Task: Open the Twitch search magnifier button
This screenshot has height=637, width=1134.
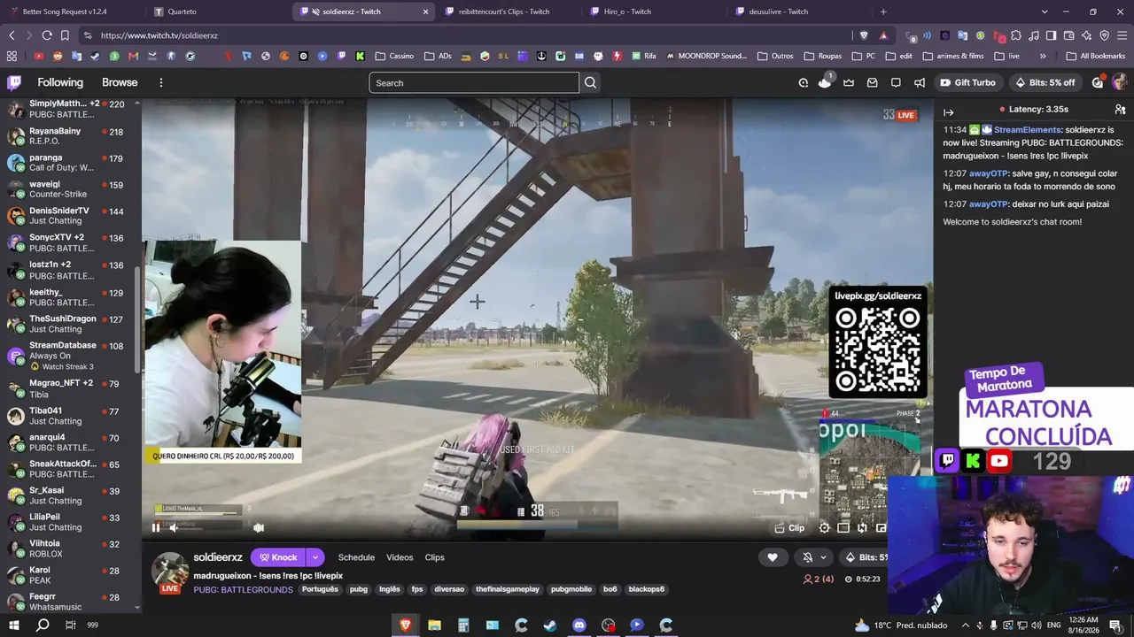Action: point(591,82)
